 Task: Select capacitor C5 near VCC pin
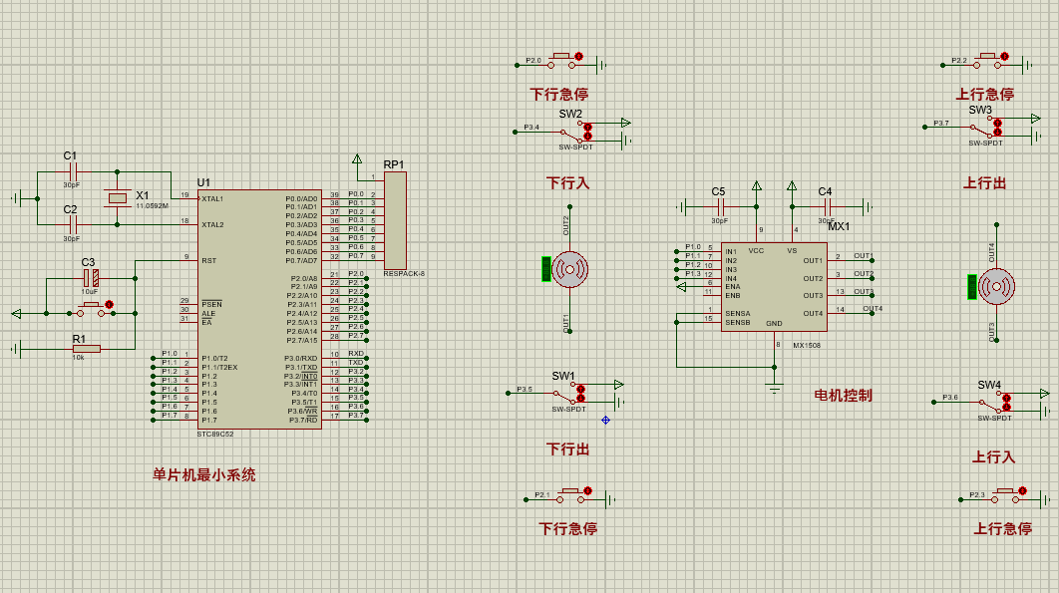[x=720, y=206]
